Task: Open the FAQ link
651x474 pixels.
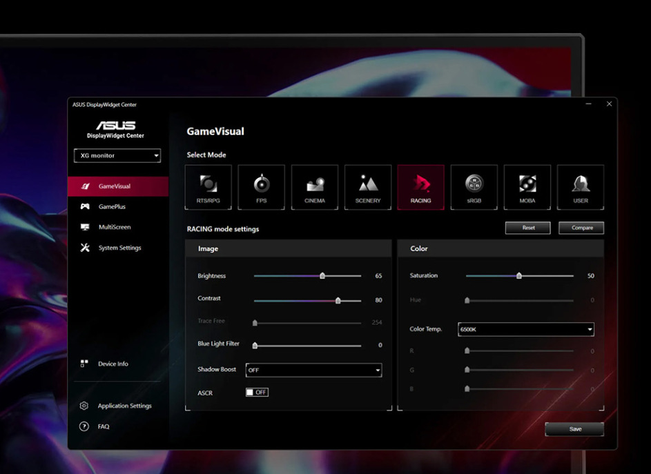Action: click(104, 426)
